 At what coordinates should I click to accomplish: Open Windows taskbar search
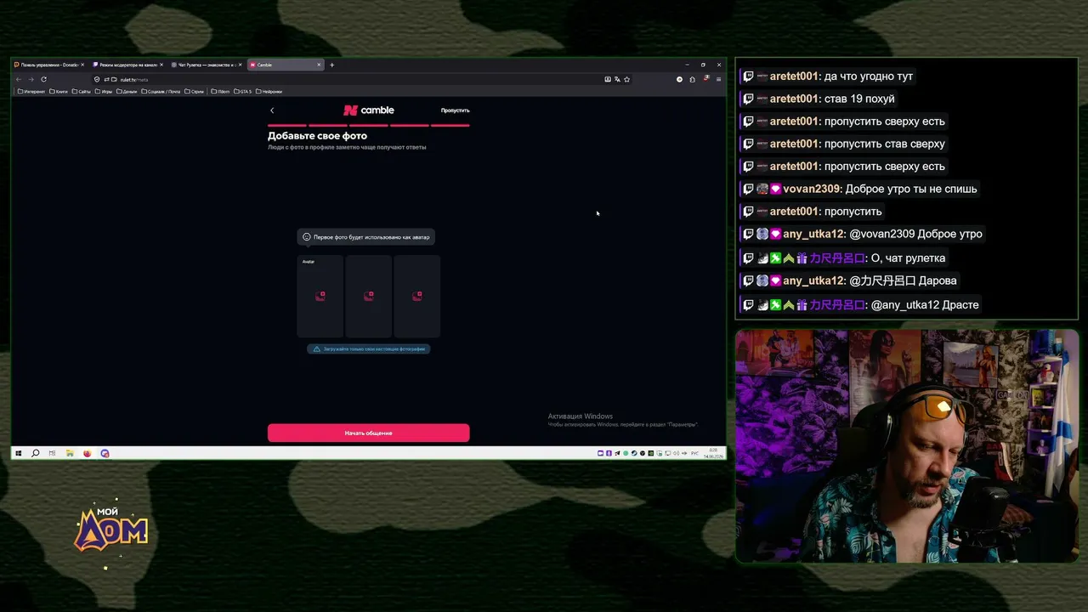click(35, 453)
